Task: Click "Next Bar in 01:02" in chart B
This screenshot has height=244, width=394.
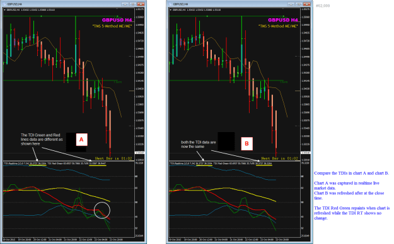Action: pos(279,158)
